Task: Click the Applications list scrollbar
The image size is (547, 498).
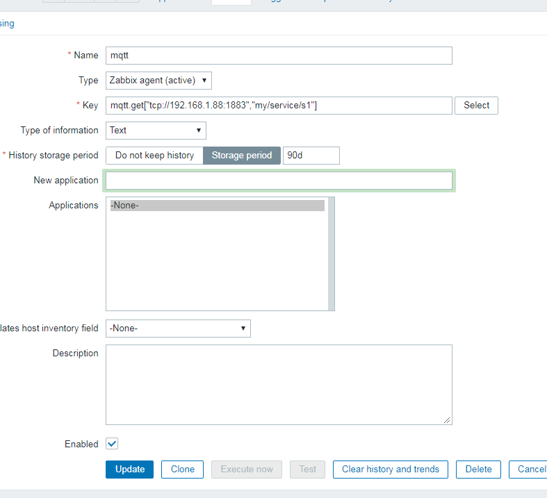Action: (x=332, y=254)
